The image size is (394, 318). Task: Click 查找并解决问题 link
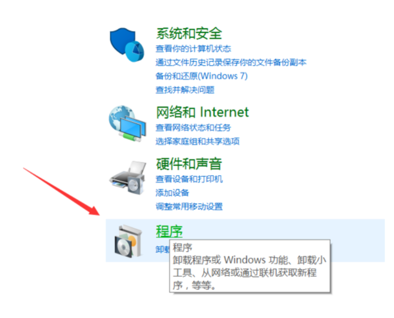pyautogui.click(x=185, y=90)
